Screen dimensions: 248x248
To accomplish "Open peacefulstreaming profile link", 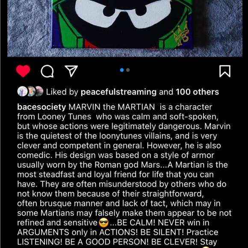I will coord(118,92).
